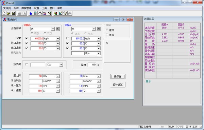Click the 2019-12-24 date in status bar
Image resolution: width=204 pixels, height=130 pixels.
pos(191,127)
